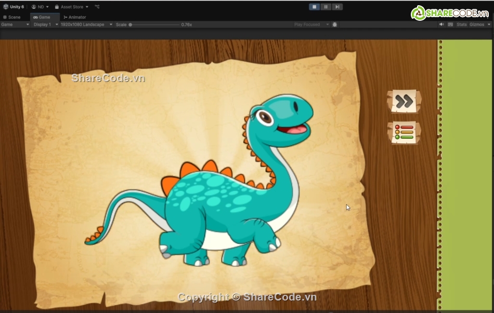
Task: Expand the Gizmos dropdown arrow
Action: click(489, 24)
